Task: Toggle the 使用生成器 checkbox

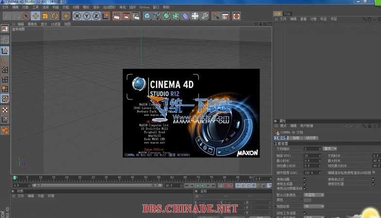Action: click(305, 184)
